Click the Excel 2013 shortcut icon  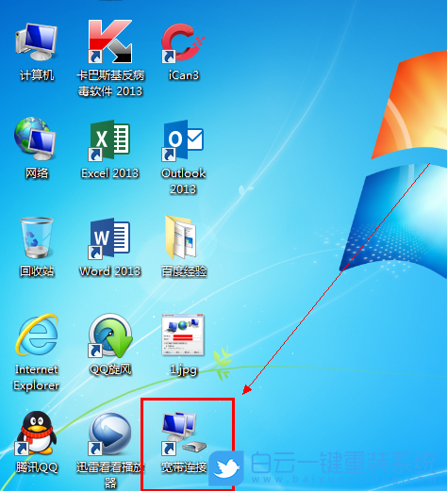coord(109,140)
